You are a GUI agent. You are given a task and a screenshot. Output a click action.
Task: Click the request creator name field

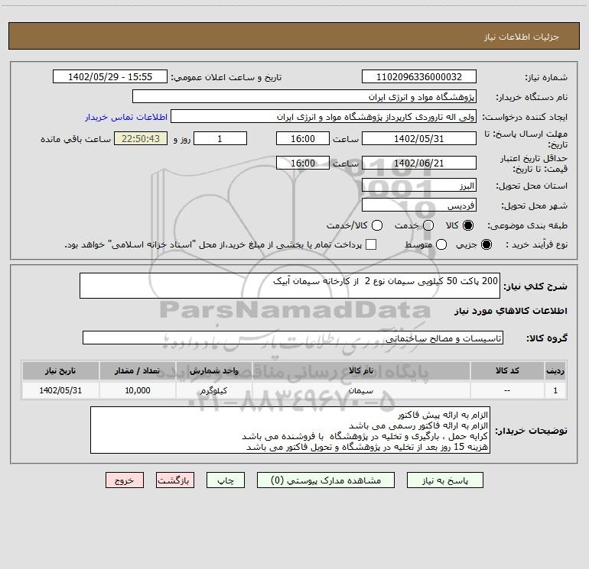point(324,117)
